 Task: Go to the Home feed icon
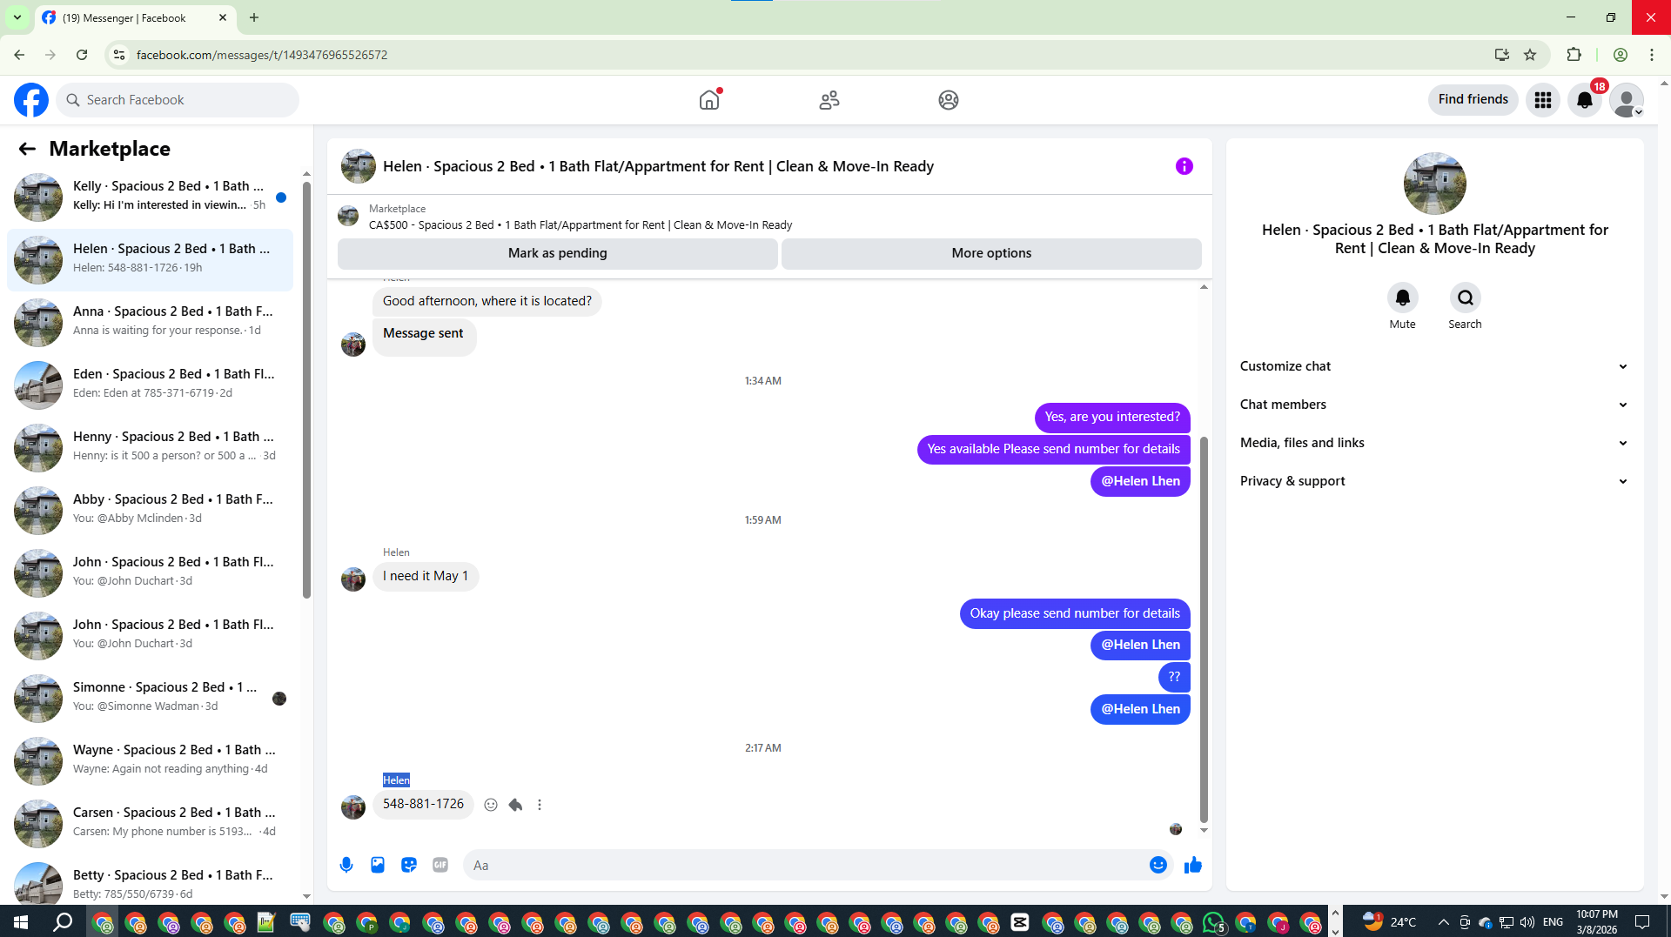click(709, 100)
